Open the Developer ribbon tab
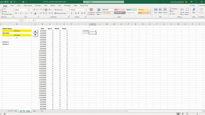The image size is (205, 115). (x=67, y=5)
